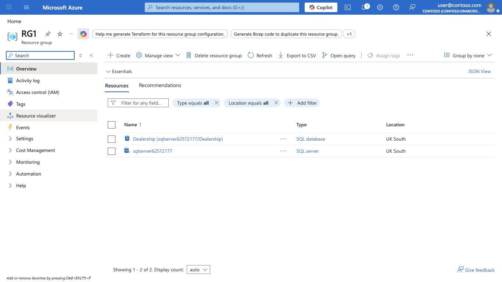502x282 pixels.
Task: Click the JSON View link
Action: click(x=479, y=71)
